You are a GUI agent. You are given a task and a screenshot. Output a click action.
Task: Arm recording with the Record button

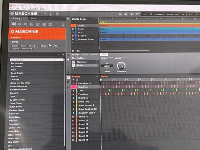(132, 14)
